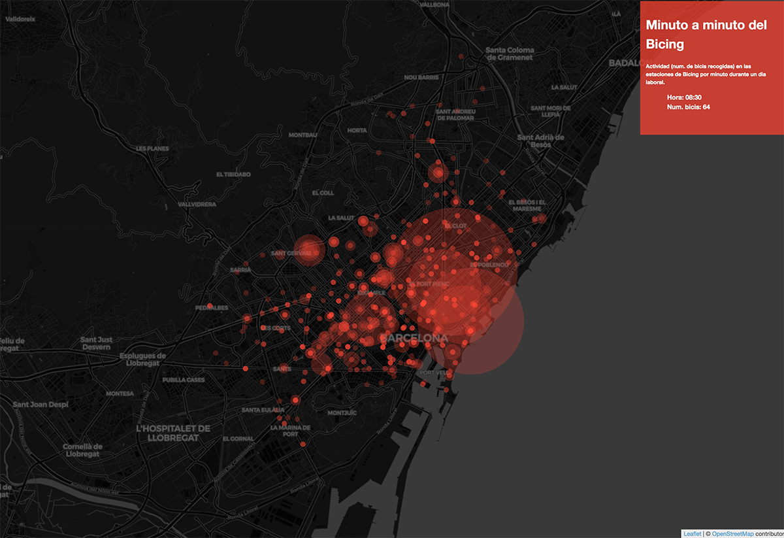Image resolution: width=784 pixels, height=538 pixels.
Task: Click the Sant Just Desvern label
Action: click(96, 343)
